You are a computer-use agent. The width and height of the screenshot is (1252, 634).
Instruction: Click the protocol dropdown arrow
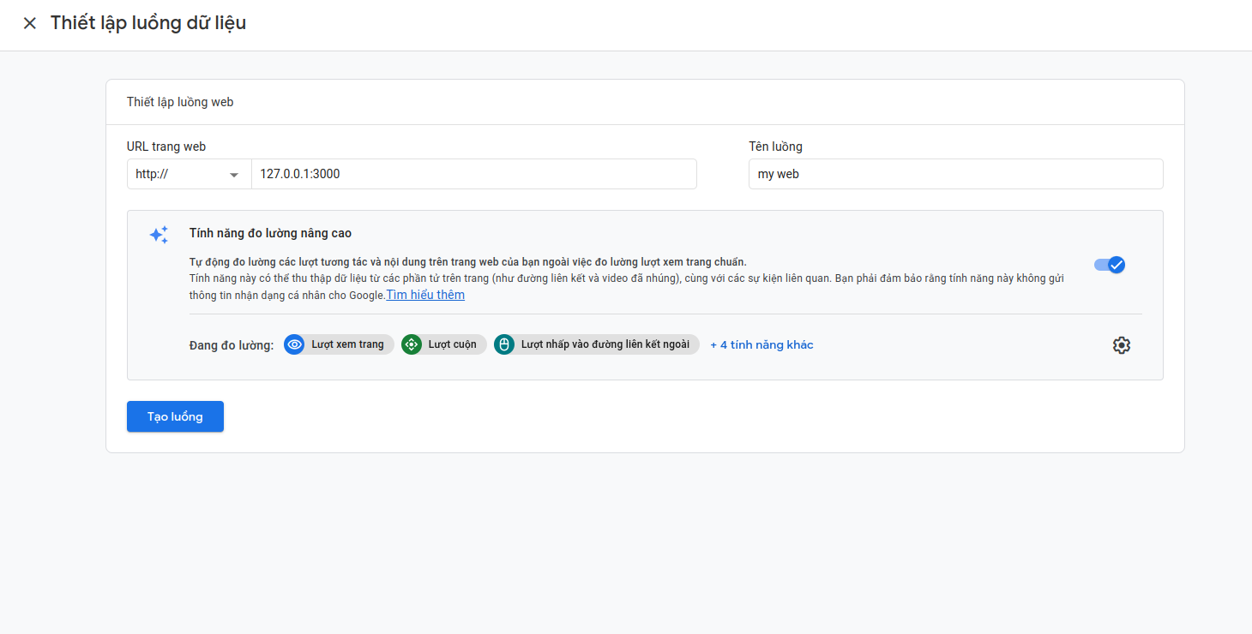tap(233, 175)
